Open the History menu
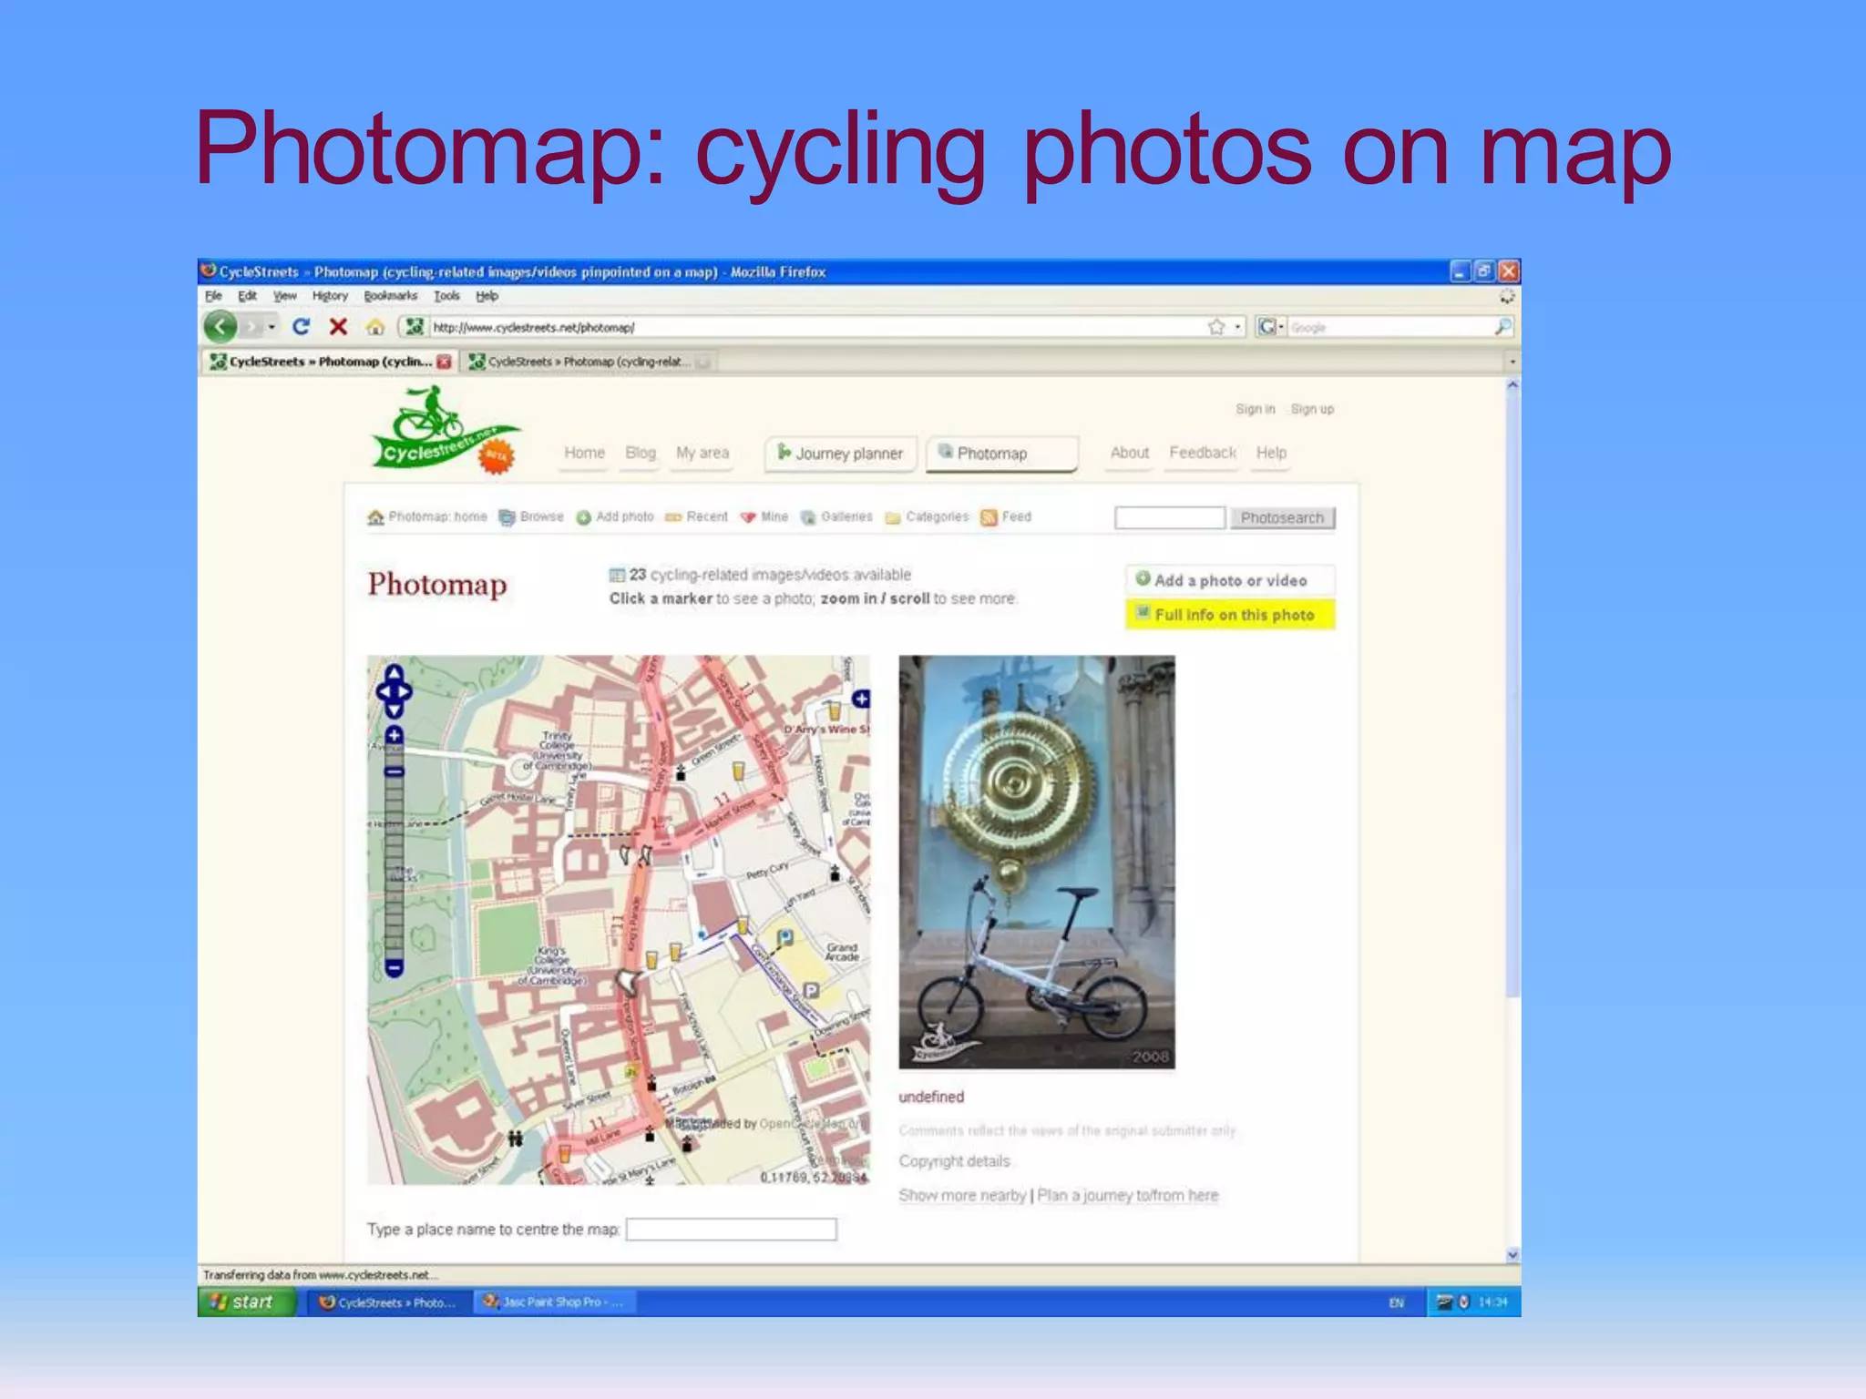The width and height of the screenshot is (1866, 1399). pos(330,296)
